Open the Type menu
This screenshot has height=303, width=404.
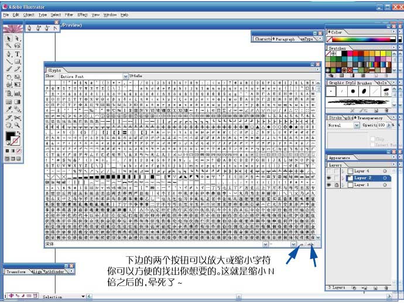point(43,15)
